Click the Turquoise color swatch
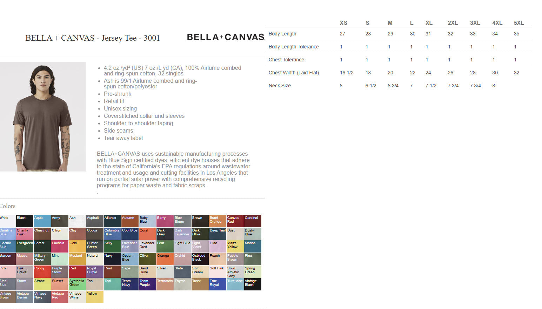The width and height of the screenshot is (542, 309). click(235, 284)
